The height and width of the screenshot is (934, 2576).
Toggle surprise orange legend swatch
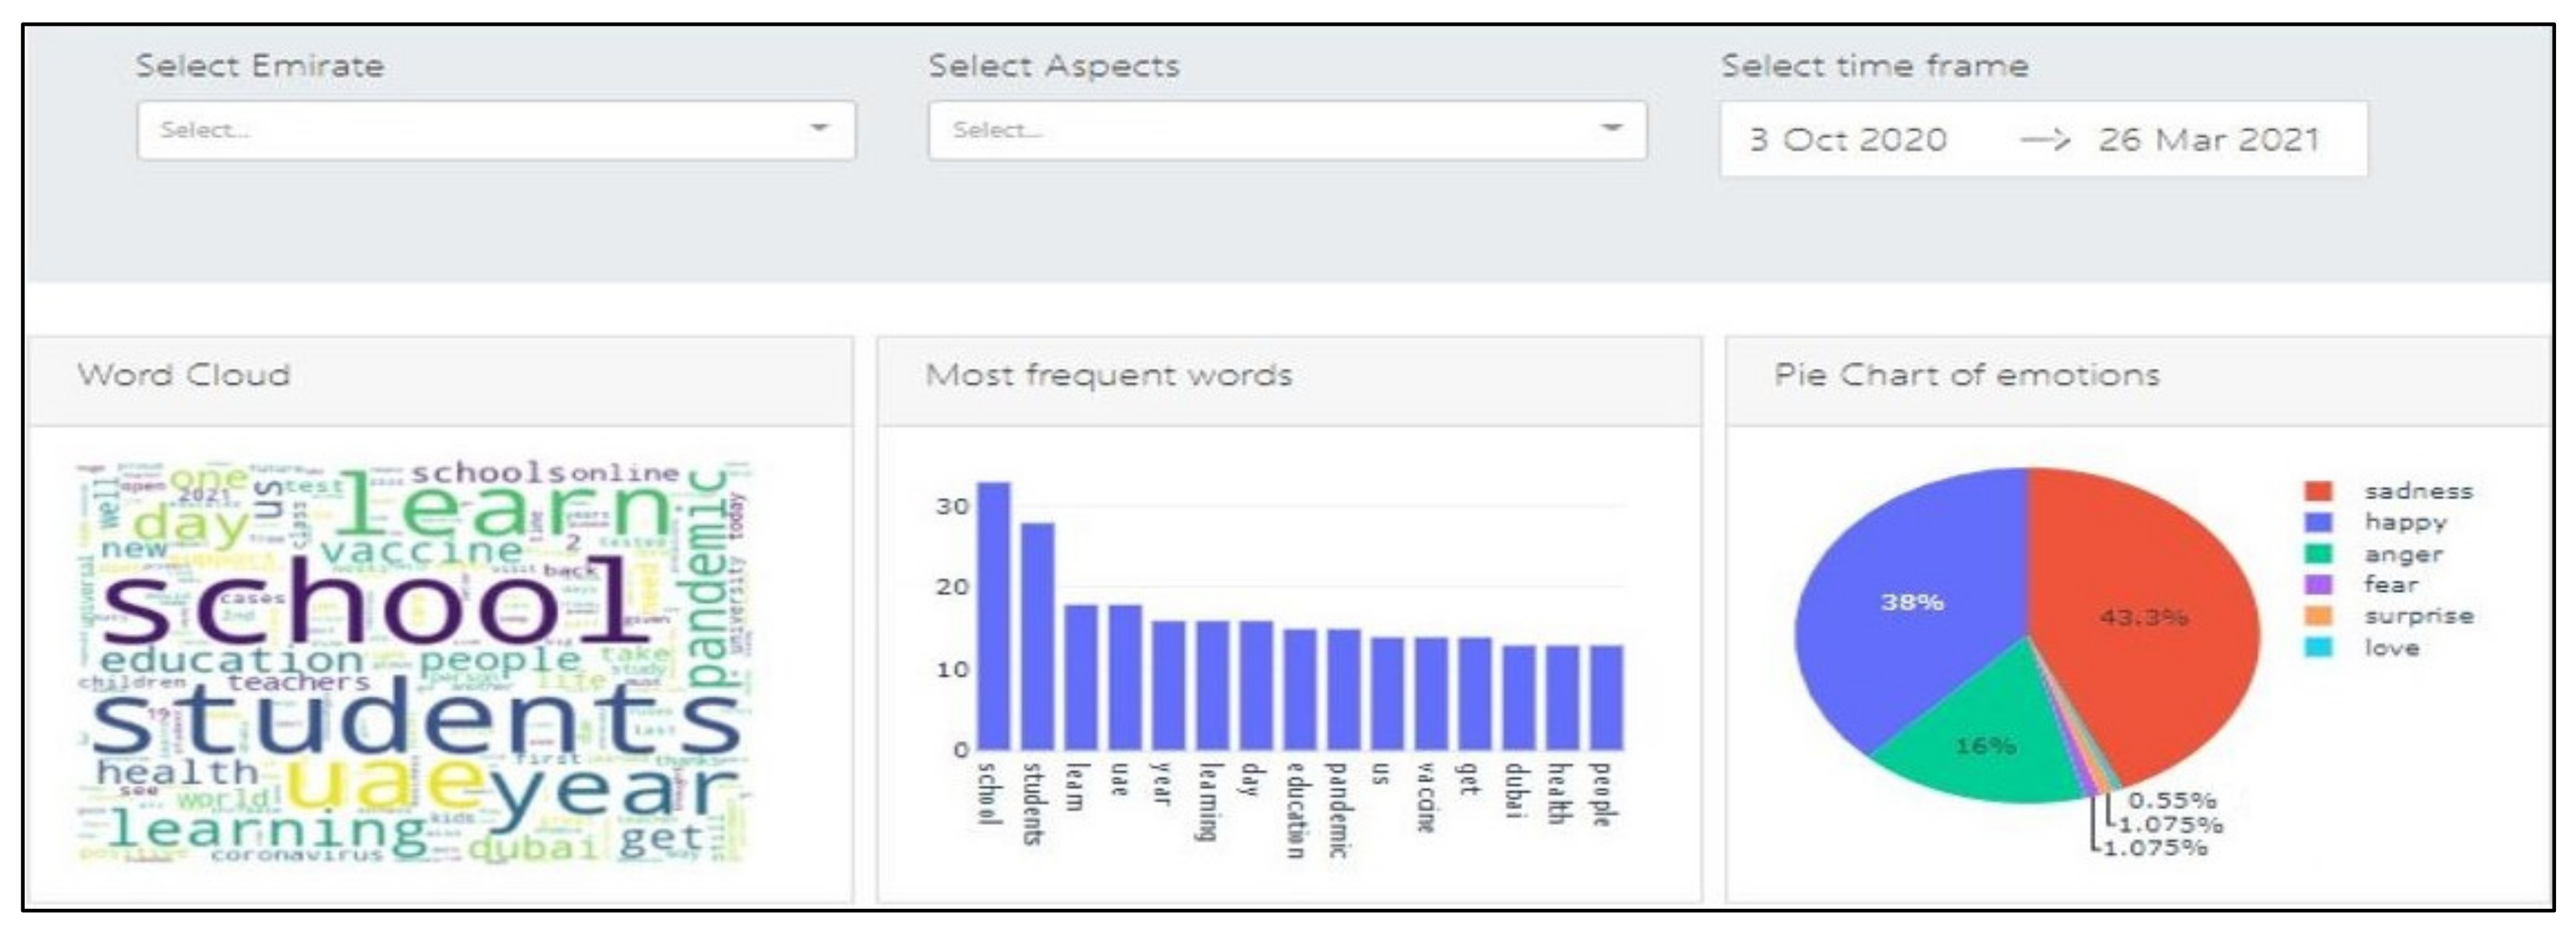click(2318, 616)
